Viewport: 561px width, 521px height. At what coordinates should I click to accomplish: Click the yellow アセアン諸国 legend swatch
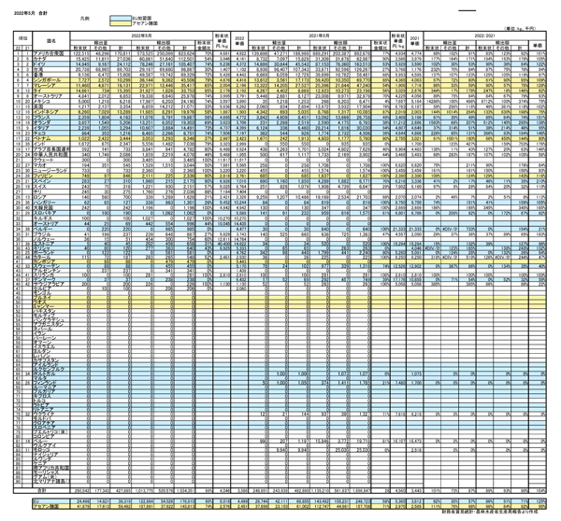coord(121,23)
